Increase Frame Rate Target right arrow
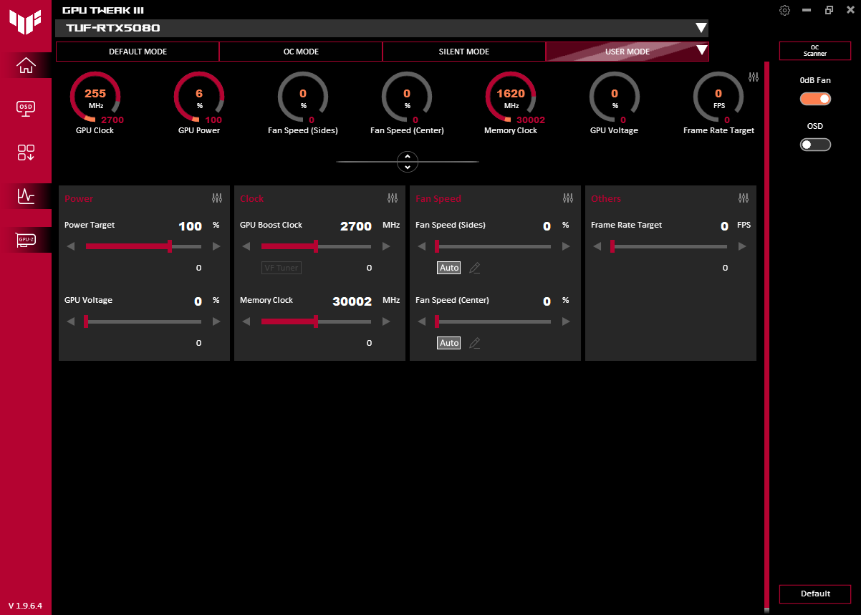 click(x=742, y=246)
